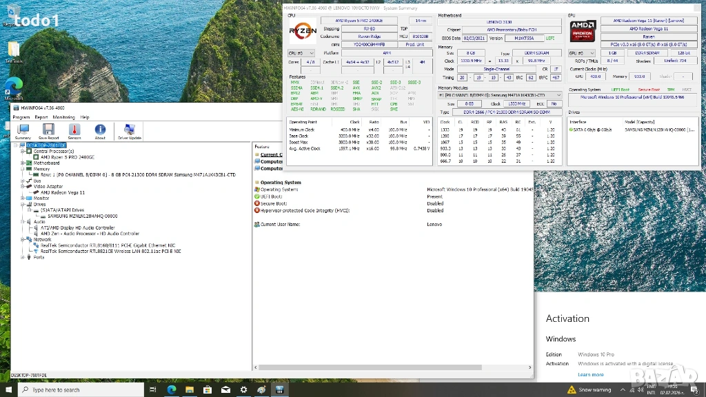Expand the Motherboard tree node
The width and height of the screenshot is (706, 397).
point(23,163)
